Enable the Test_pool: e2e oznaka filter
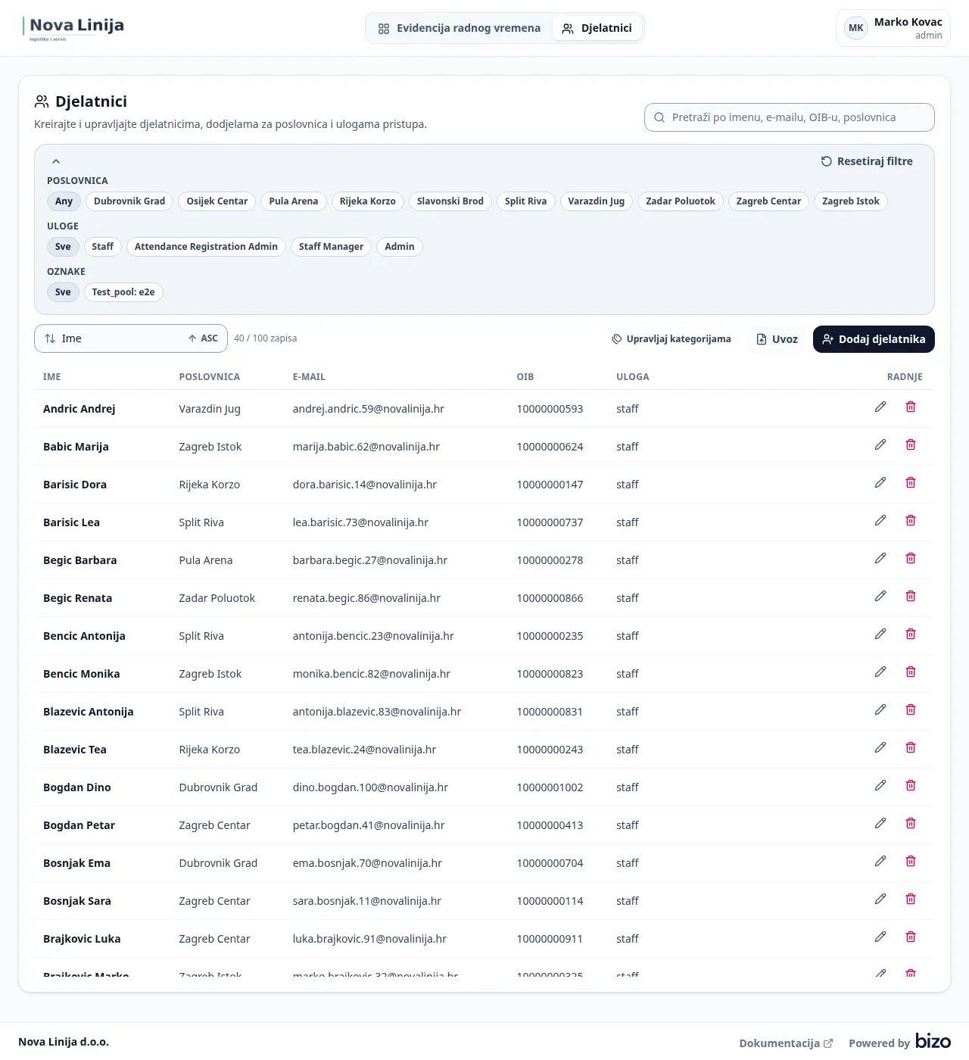The width and height of the screenshot is (969, 1060). (x=123, y=291)
